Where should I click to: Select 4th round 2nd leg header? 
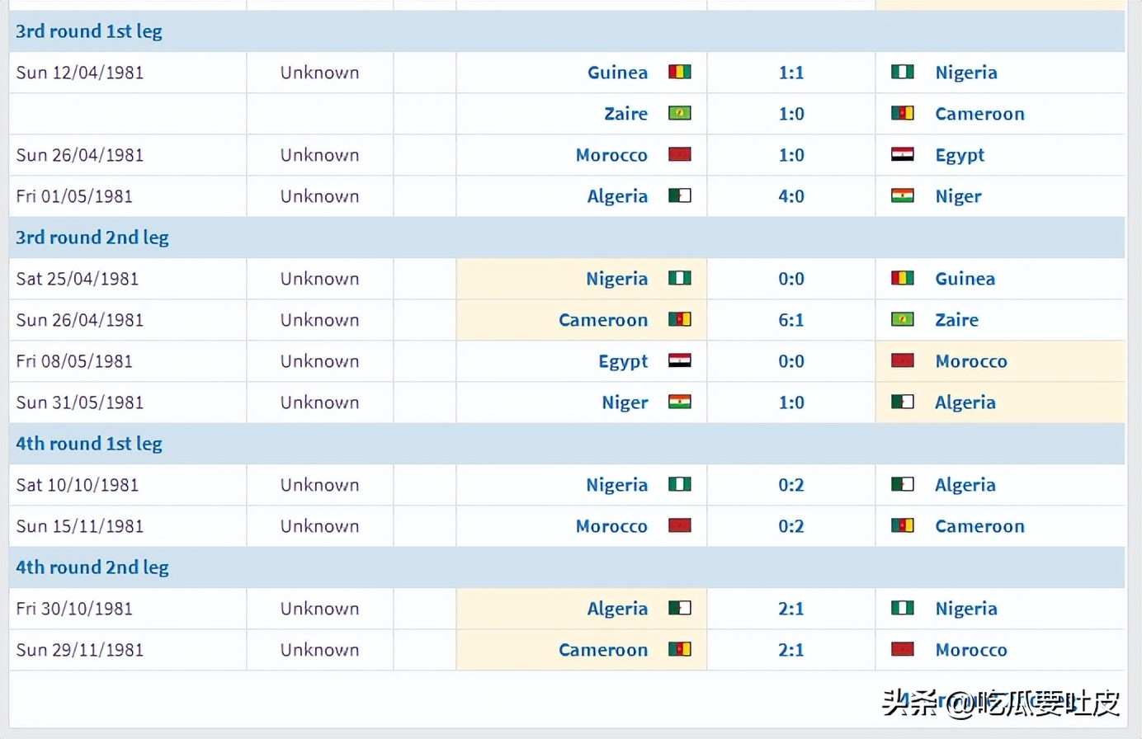pos(567,567)
